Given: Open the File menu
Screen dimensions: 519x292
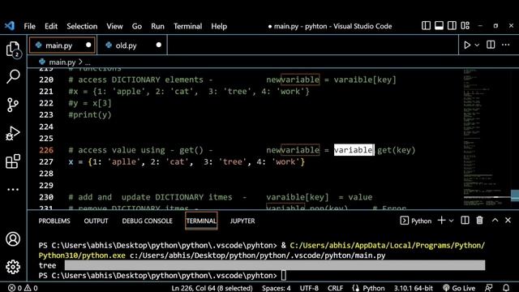Looking at the screenshot, I should 29,26.
